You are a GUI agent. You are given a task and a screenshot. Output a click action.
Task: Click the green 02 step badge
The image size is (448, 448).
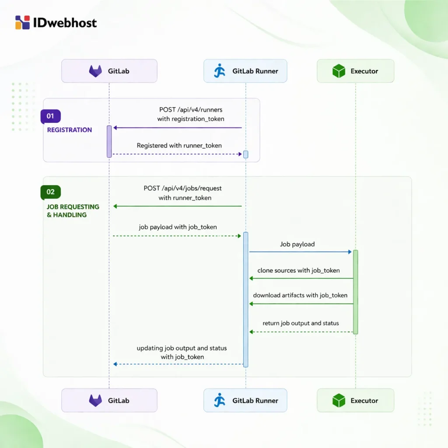point(51,192)
